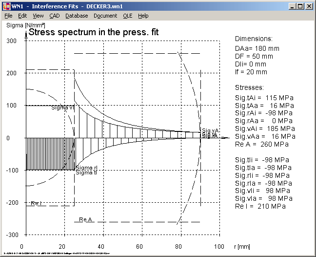Minimize the Interference Fits window

point(292,6)
